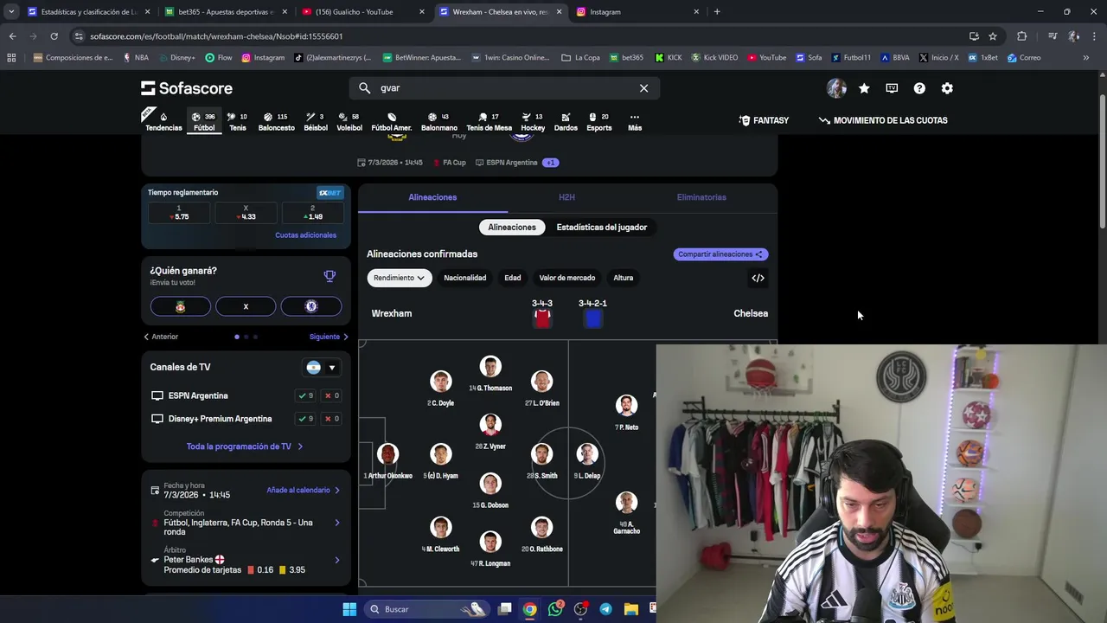Screen dimensions: 1107x623
Task: Switch to the H2H tab
Action: (566, 197)
